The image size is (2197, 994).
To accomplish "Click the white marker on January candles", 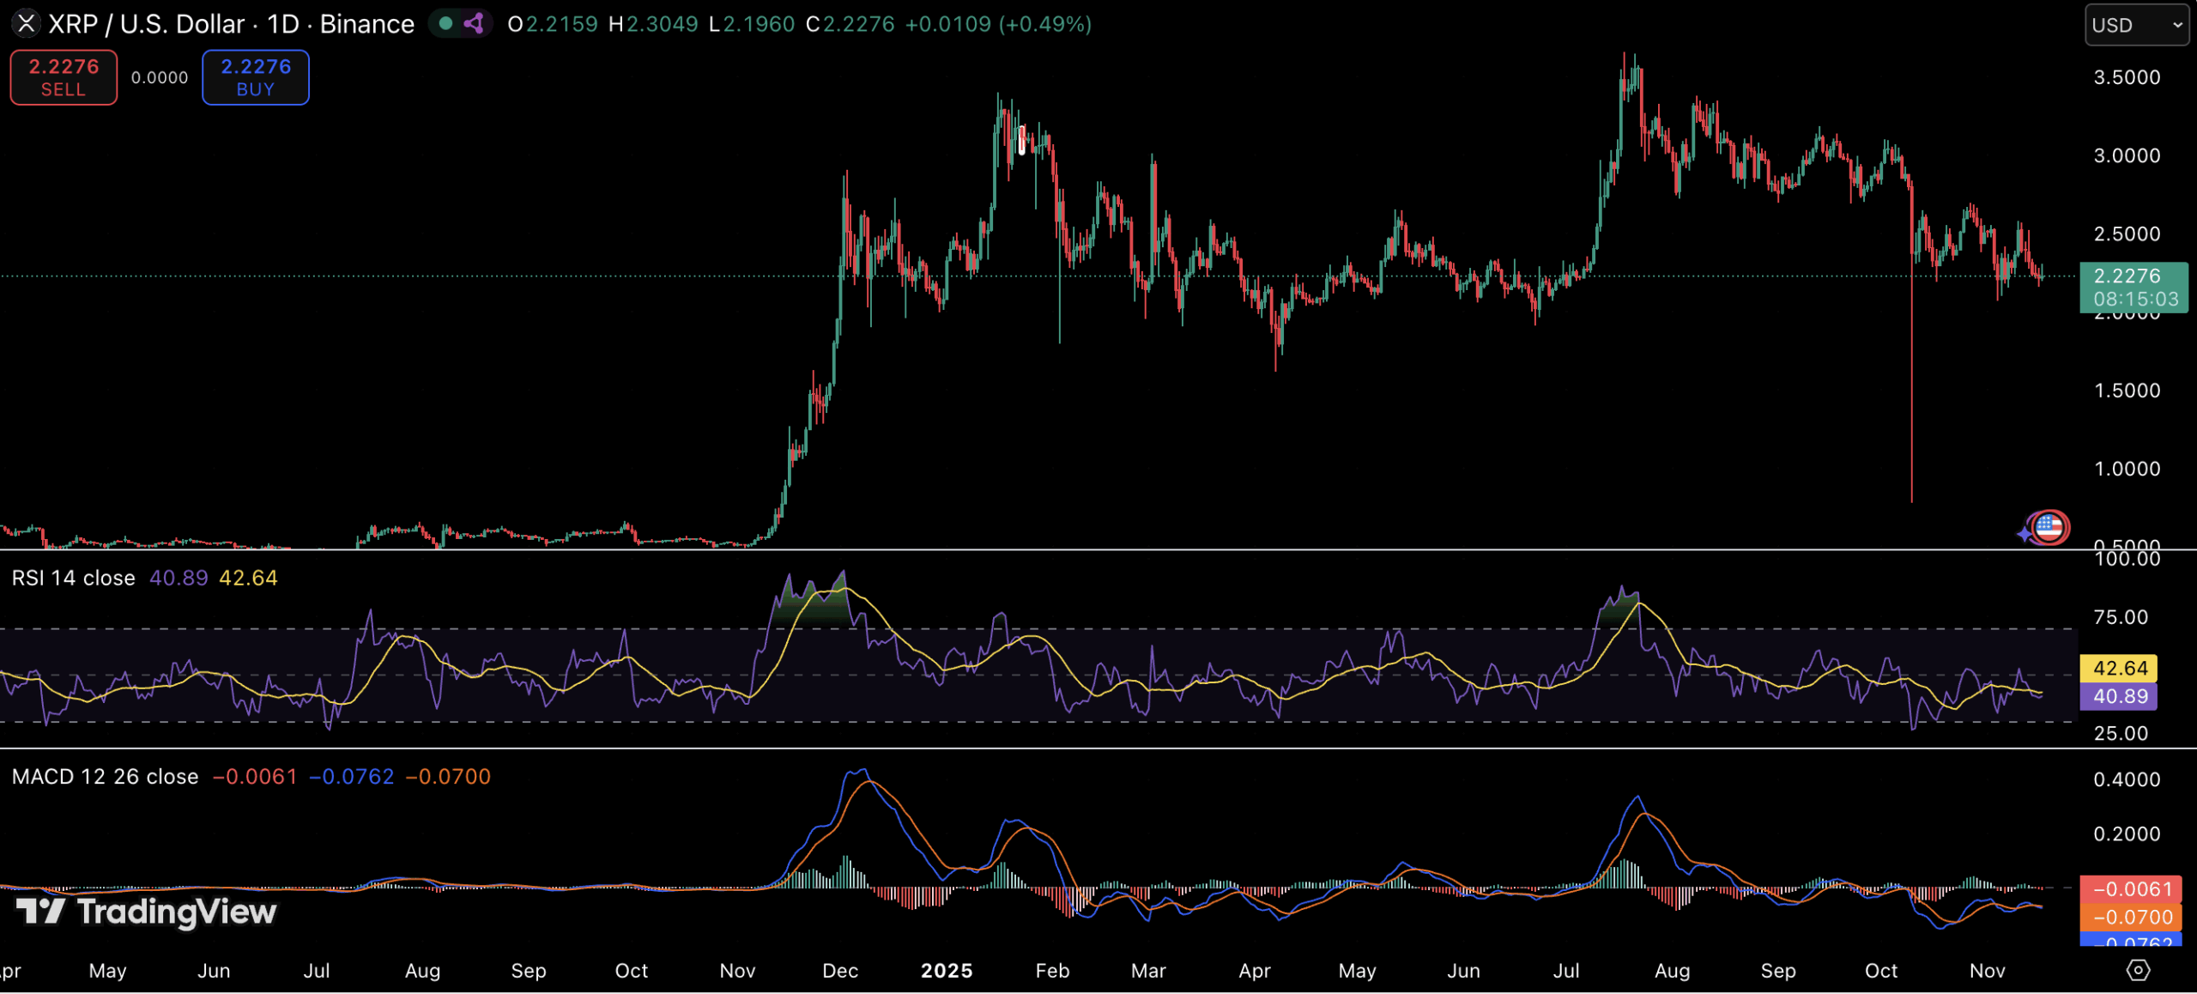I will pos(1021,140).
